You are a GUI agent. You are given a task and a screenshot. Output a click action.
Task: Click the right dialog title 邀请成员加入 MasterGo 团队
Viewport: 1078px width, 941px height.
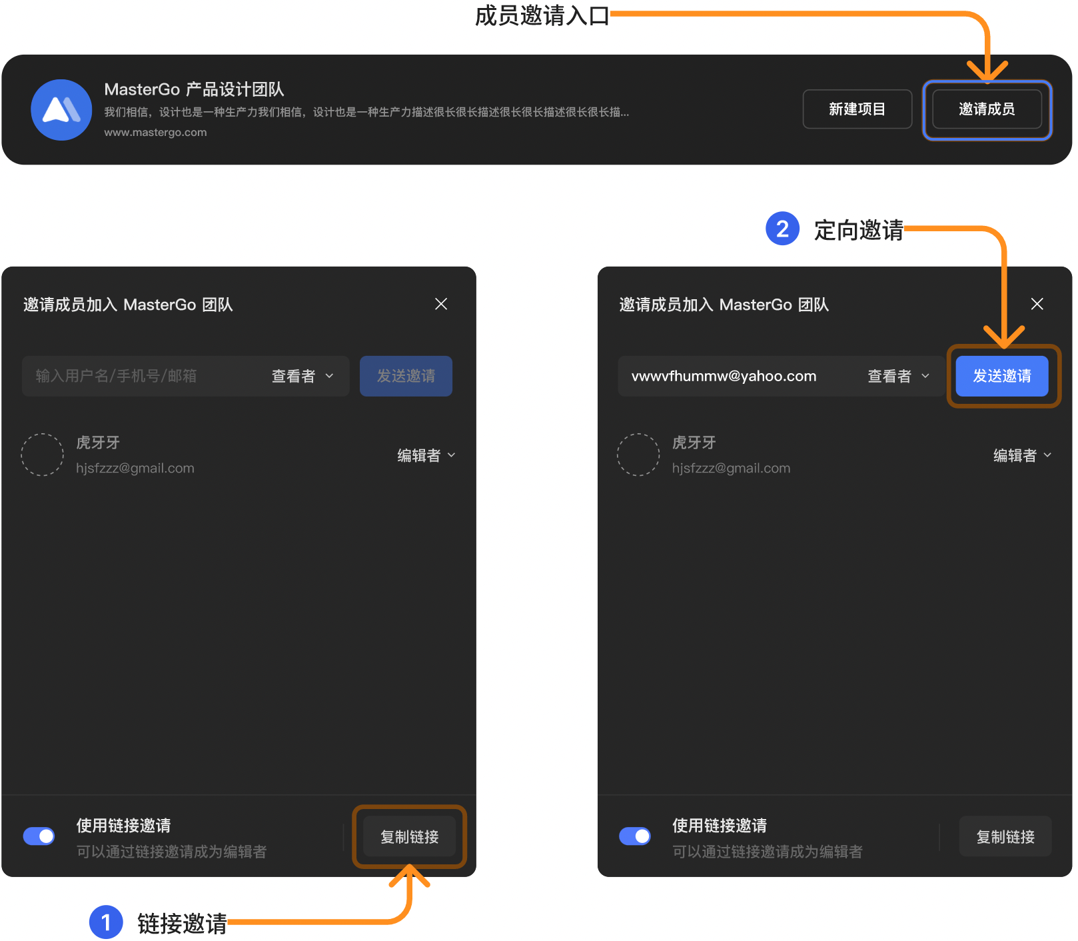[724, 305]
